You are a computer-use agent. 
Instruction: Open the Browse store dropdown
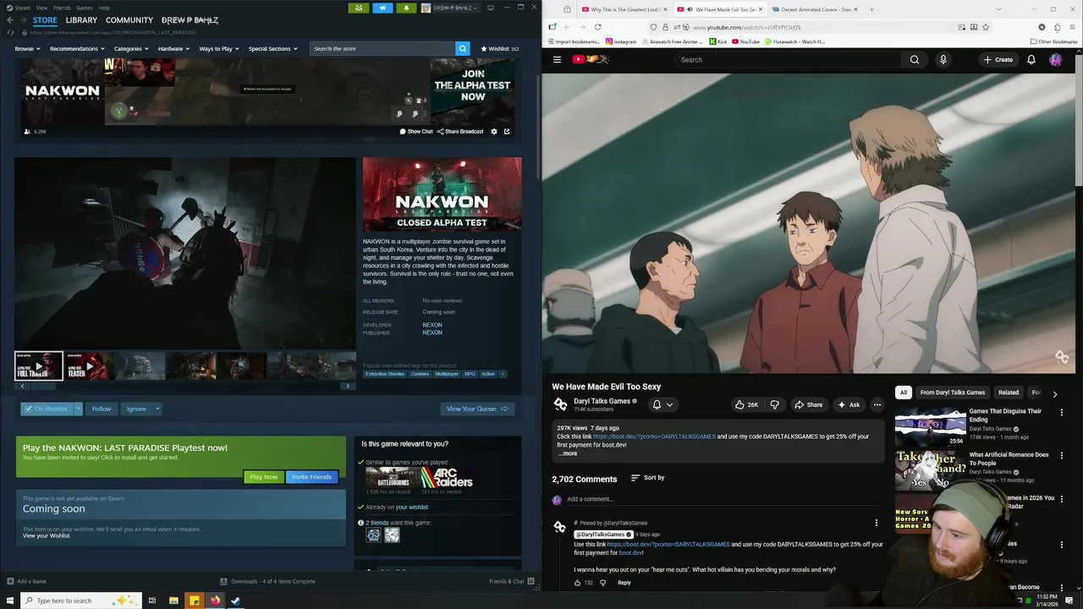pyautogui.click(x=27, y=48)
